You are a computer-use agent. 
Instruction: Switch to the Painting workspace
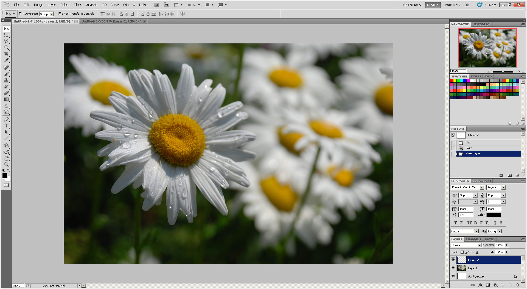point(452,5)
